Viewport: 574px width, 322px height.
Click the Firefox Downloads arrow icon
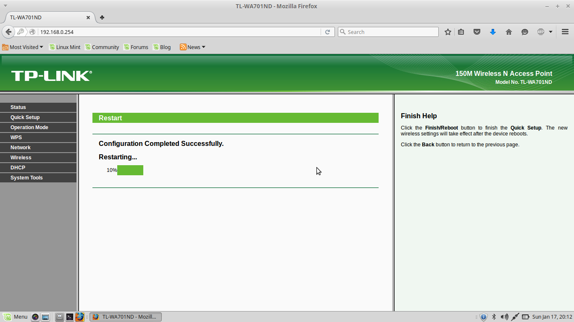click(x=492, y=31)
